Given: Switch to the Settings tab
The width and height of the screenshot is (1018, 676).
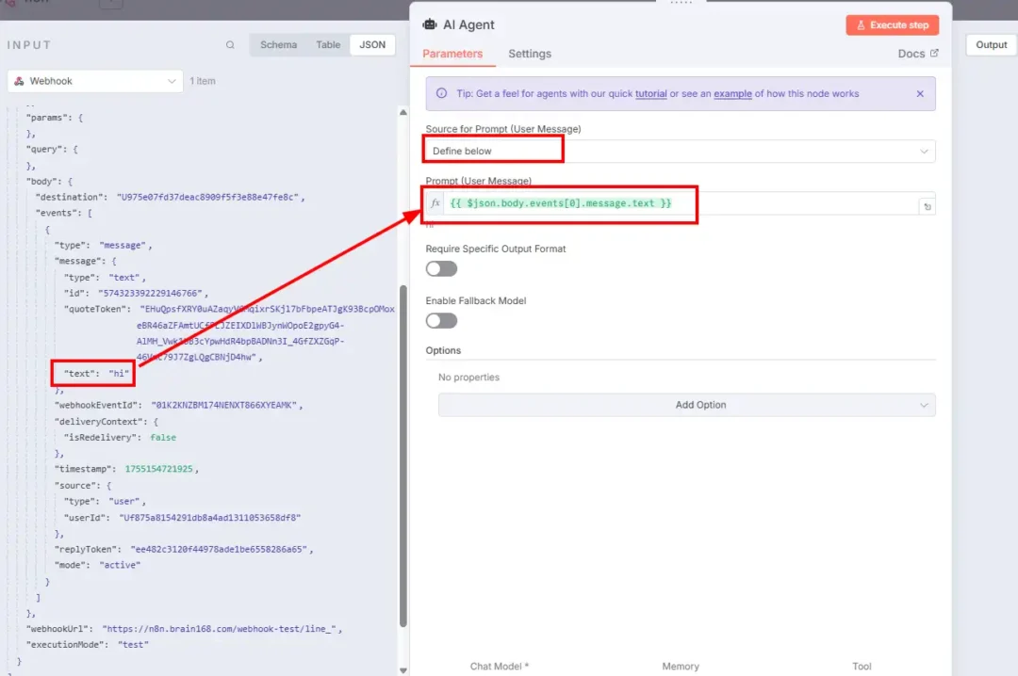Looking at the screenshot, I should (530, 54).
